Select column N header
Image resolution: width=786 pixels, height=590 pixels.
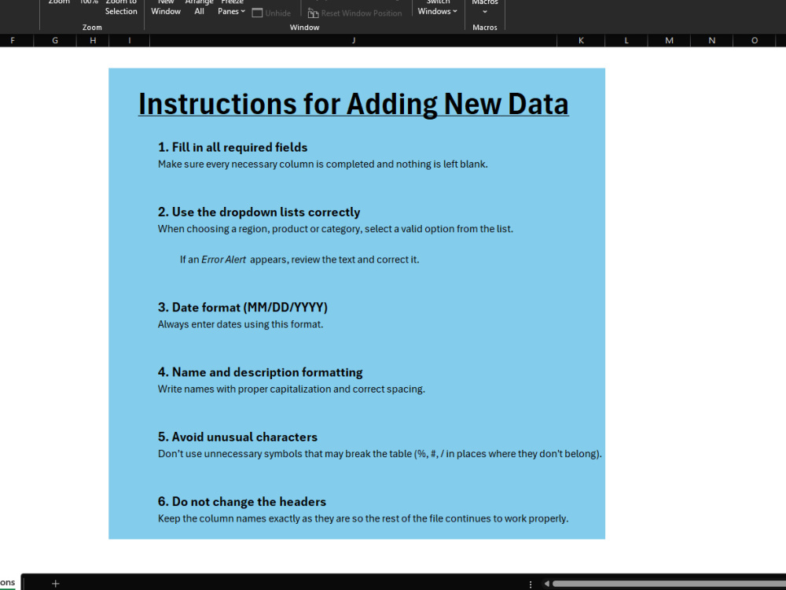click(712, 41)
